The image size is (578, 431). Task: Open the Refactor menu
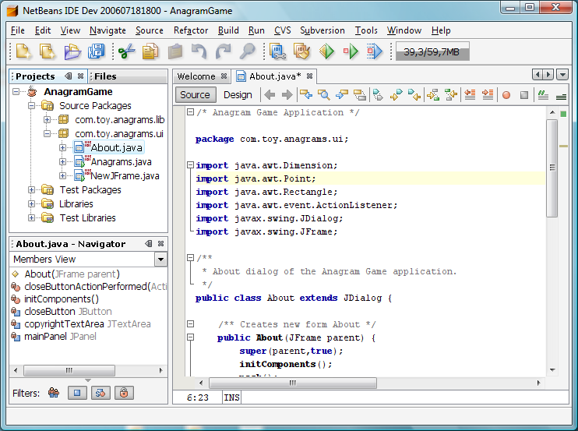pos(191,30)
